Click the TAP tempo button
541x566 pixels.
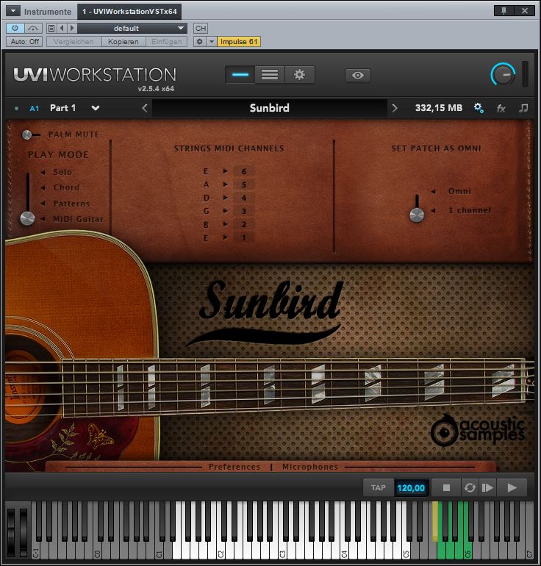(x=379, y=488)
